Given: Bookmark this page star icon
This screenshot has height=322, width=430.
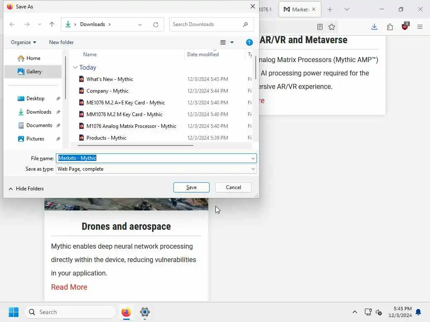Looking at the screenshot, I should [x=332, y=27].
